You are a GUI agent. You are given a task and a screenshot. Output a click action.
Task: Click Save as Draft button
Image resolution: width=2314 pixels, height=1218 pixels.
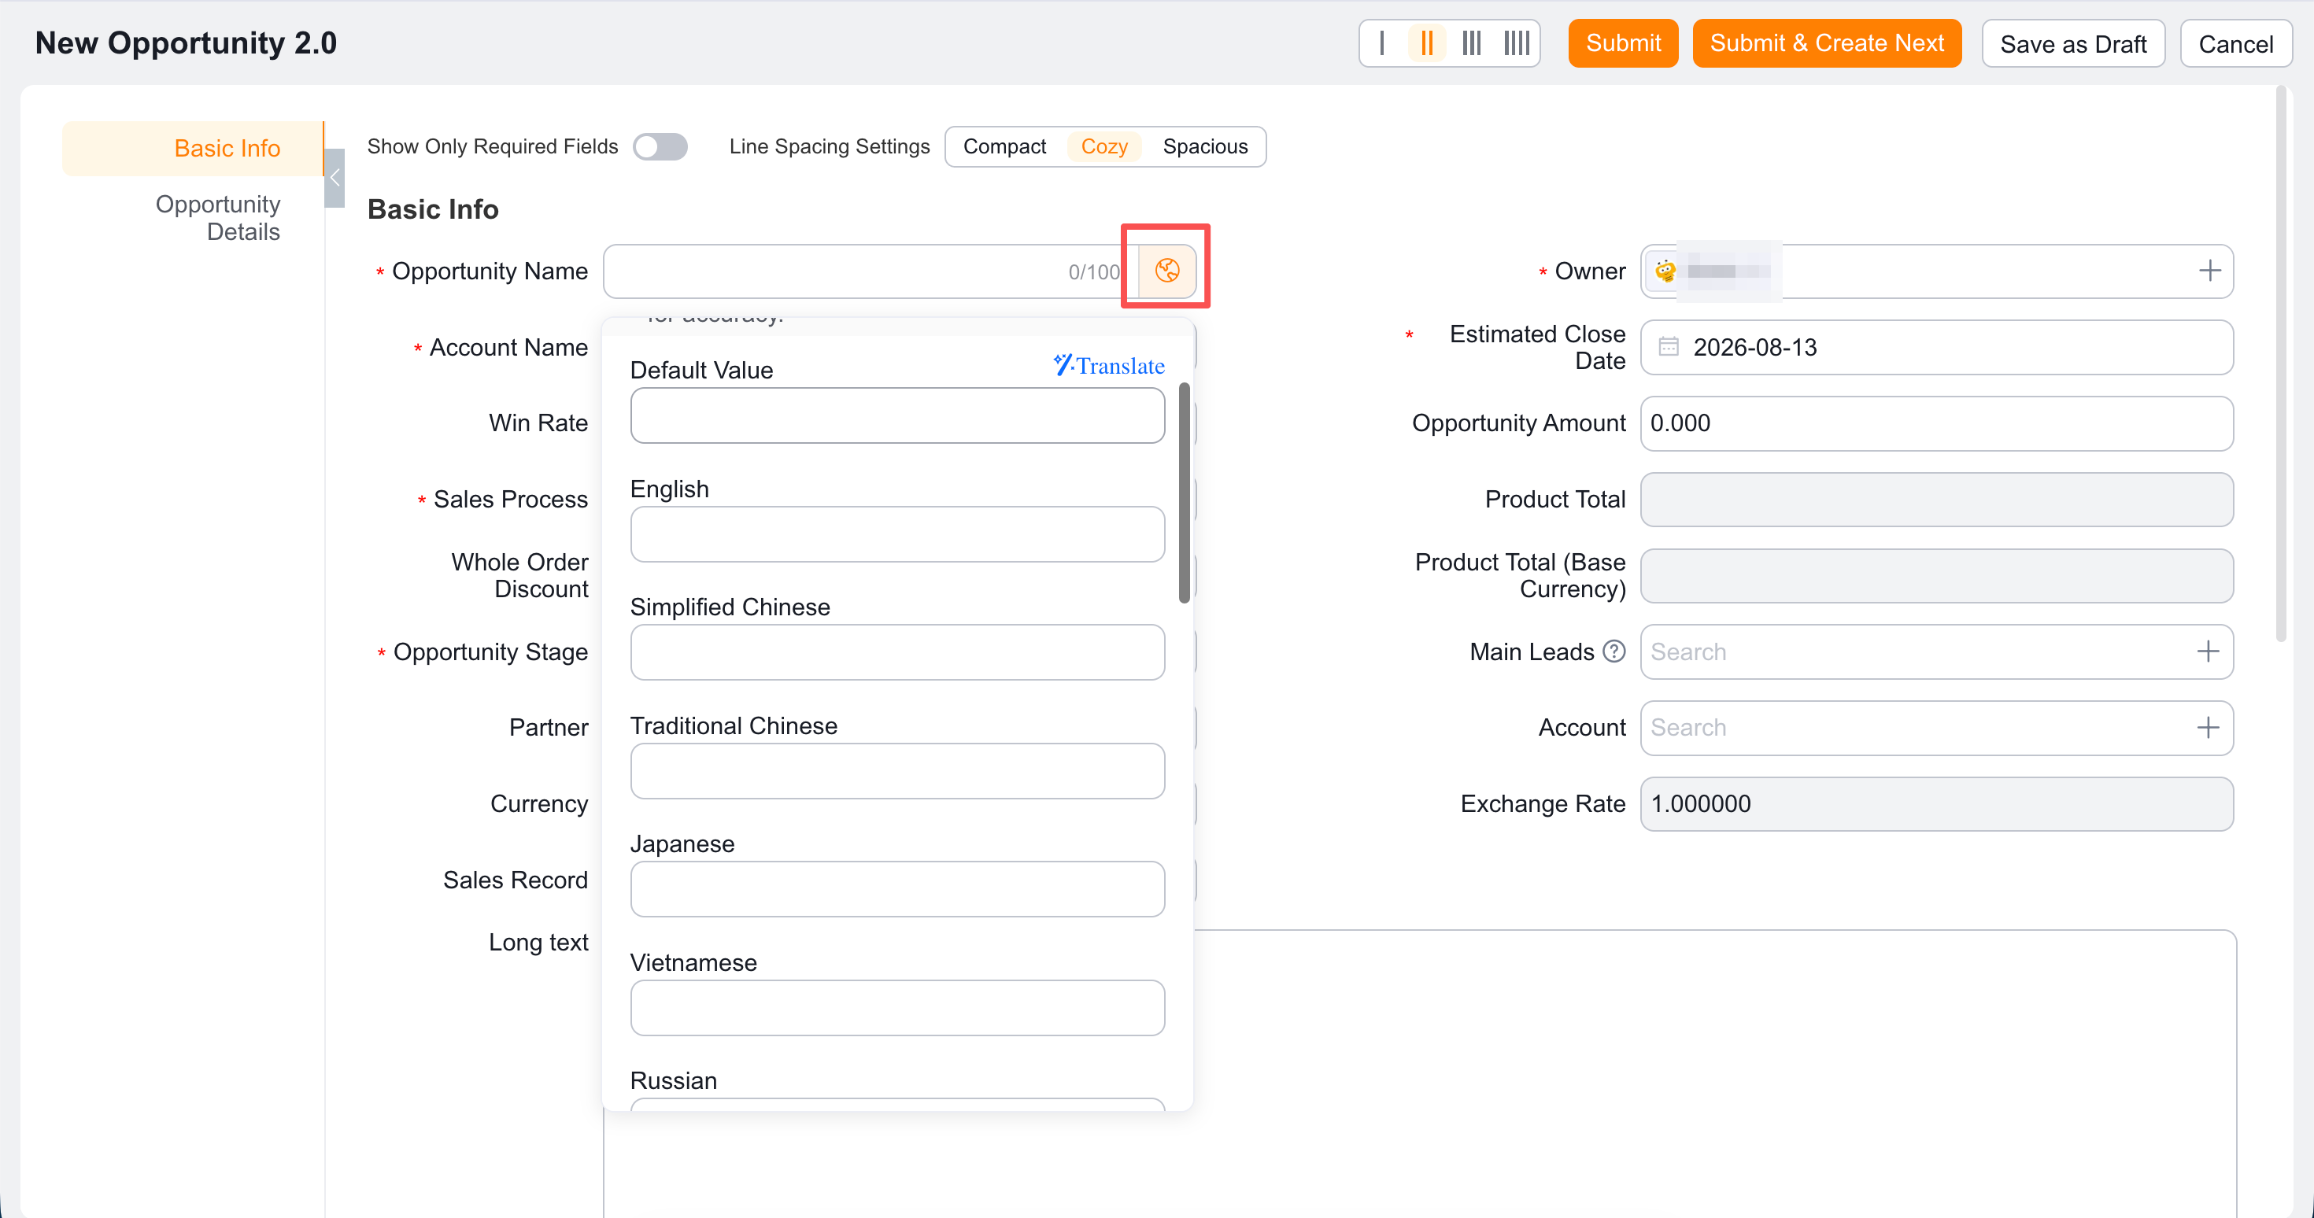coord(2073,43)
